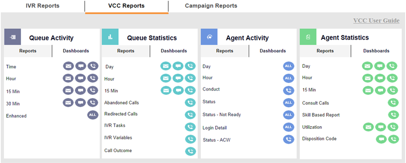
Task: Open email report for Queue Statistics Day
Action: [166, 66]
